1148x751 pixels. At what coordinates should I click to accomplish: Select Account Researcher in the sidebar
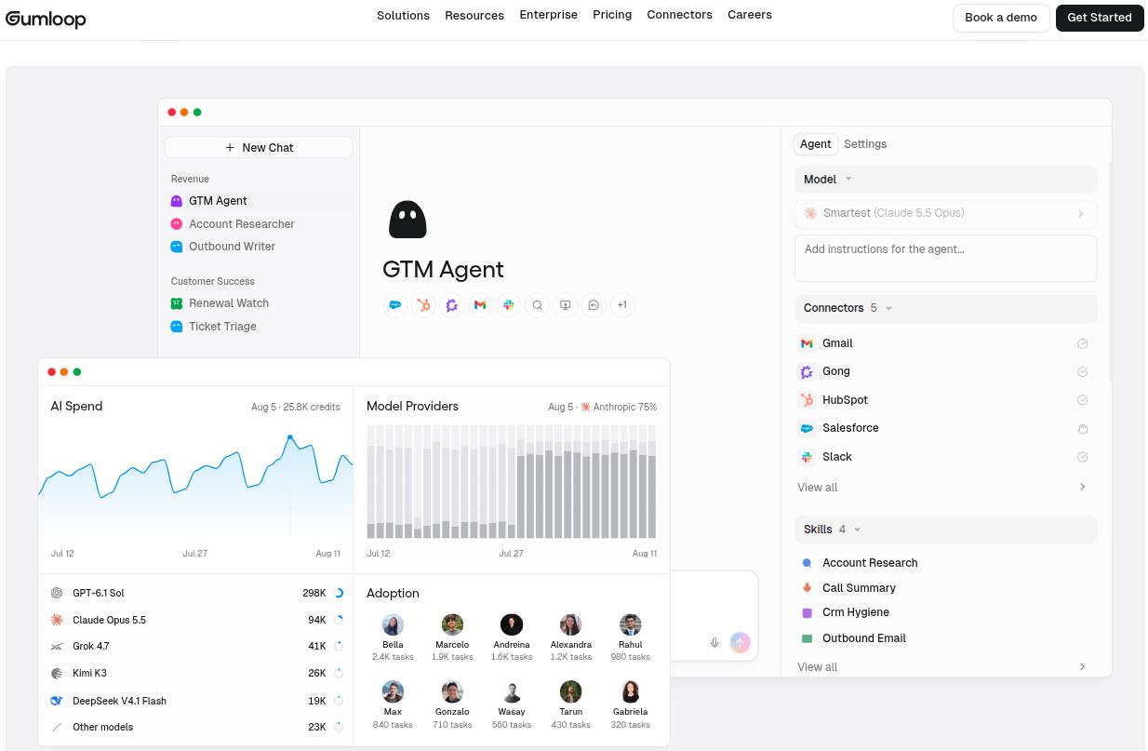click(x=259, y=224)
